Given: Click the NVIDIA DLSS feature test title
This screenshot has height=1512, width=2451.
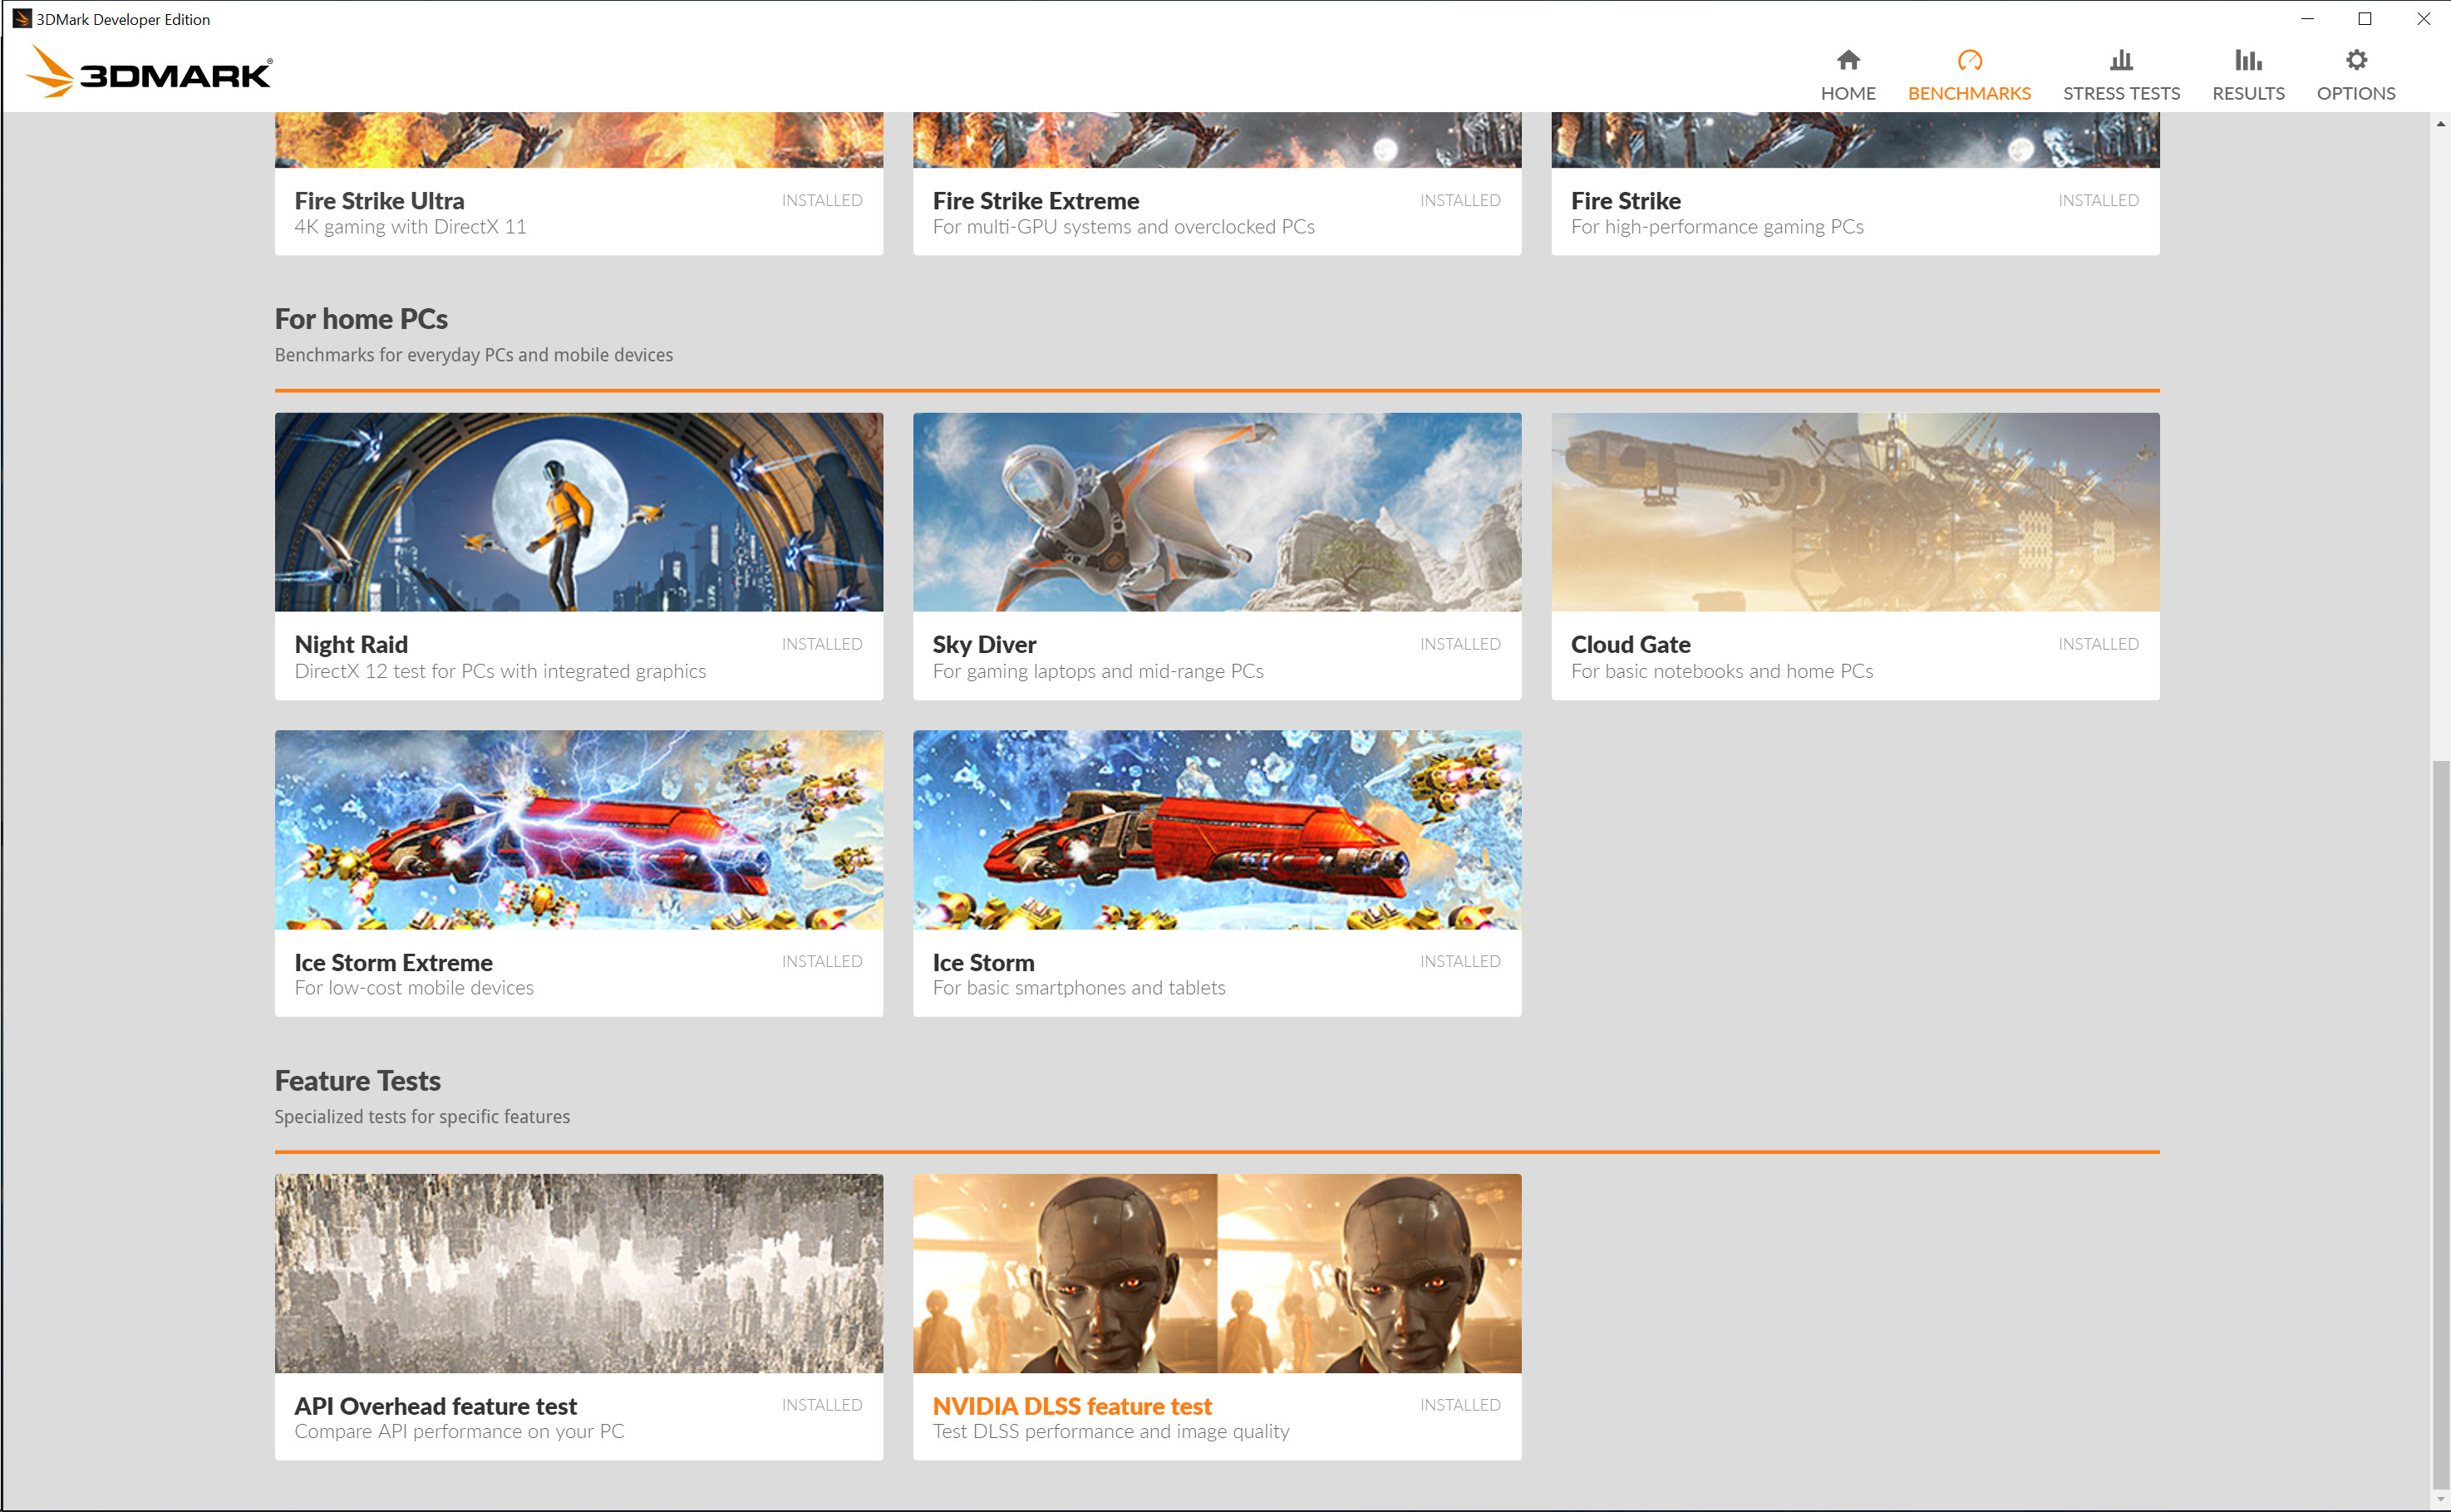Looking at the screenshot, I should pos(1071,1406).
